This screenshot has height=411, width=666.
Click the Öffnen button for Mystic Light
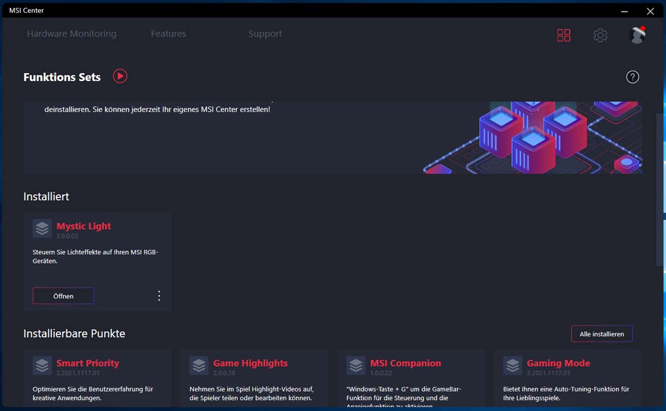click(63, 296)
